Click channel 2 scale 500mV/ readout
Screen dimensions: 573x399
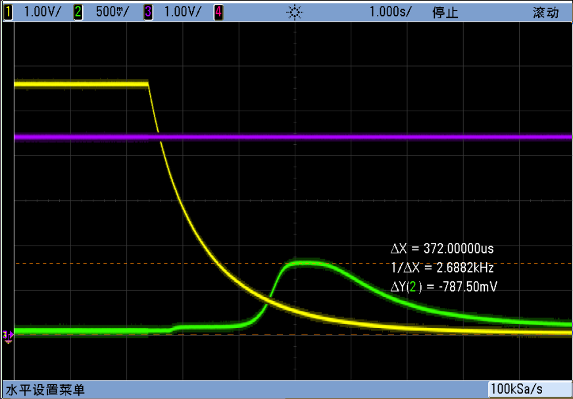point(112,13)
